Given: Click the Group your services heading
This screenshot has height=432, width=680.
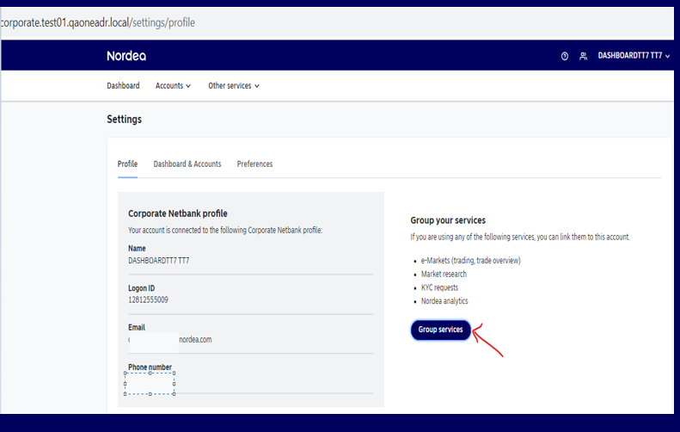Looking at the screenshot, I should [x=448, y=220].
